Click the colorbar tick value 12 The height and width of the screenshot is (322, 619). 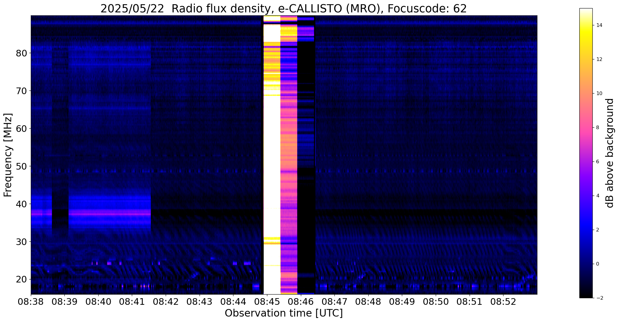(599, 59)
